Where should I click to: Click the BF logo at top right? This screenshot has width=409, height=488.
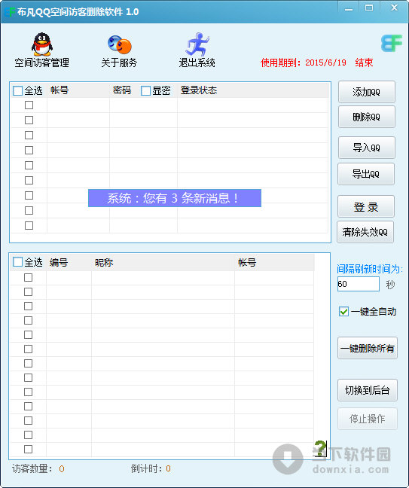click(x=391, y=43)
